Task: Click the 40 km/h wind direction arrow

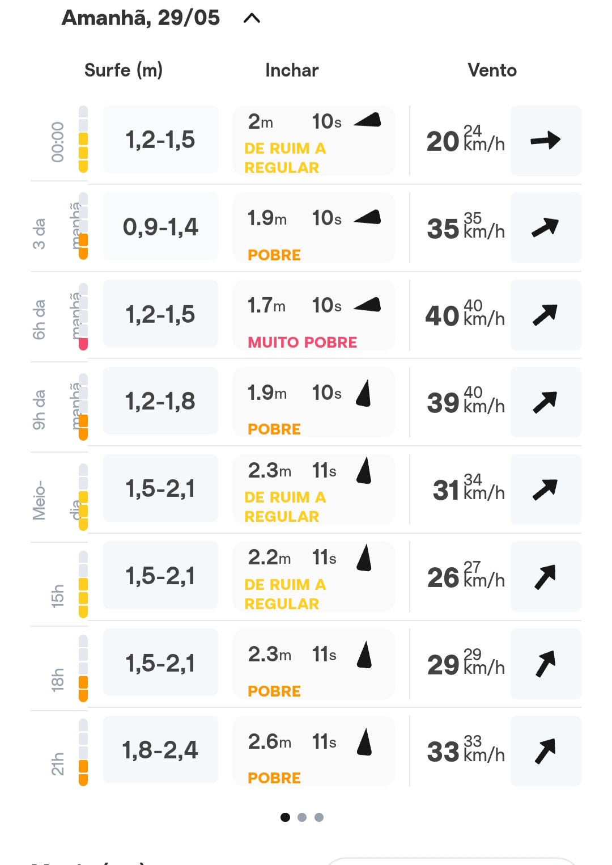Action: [x=546, y=315]
